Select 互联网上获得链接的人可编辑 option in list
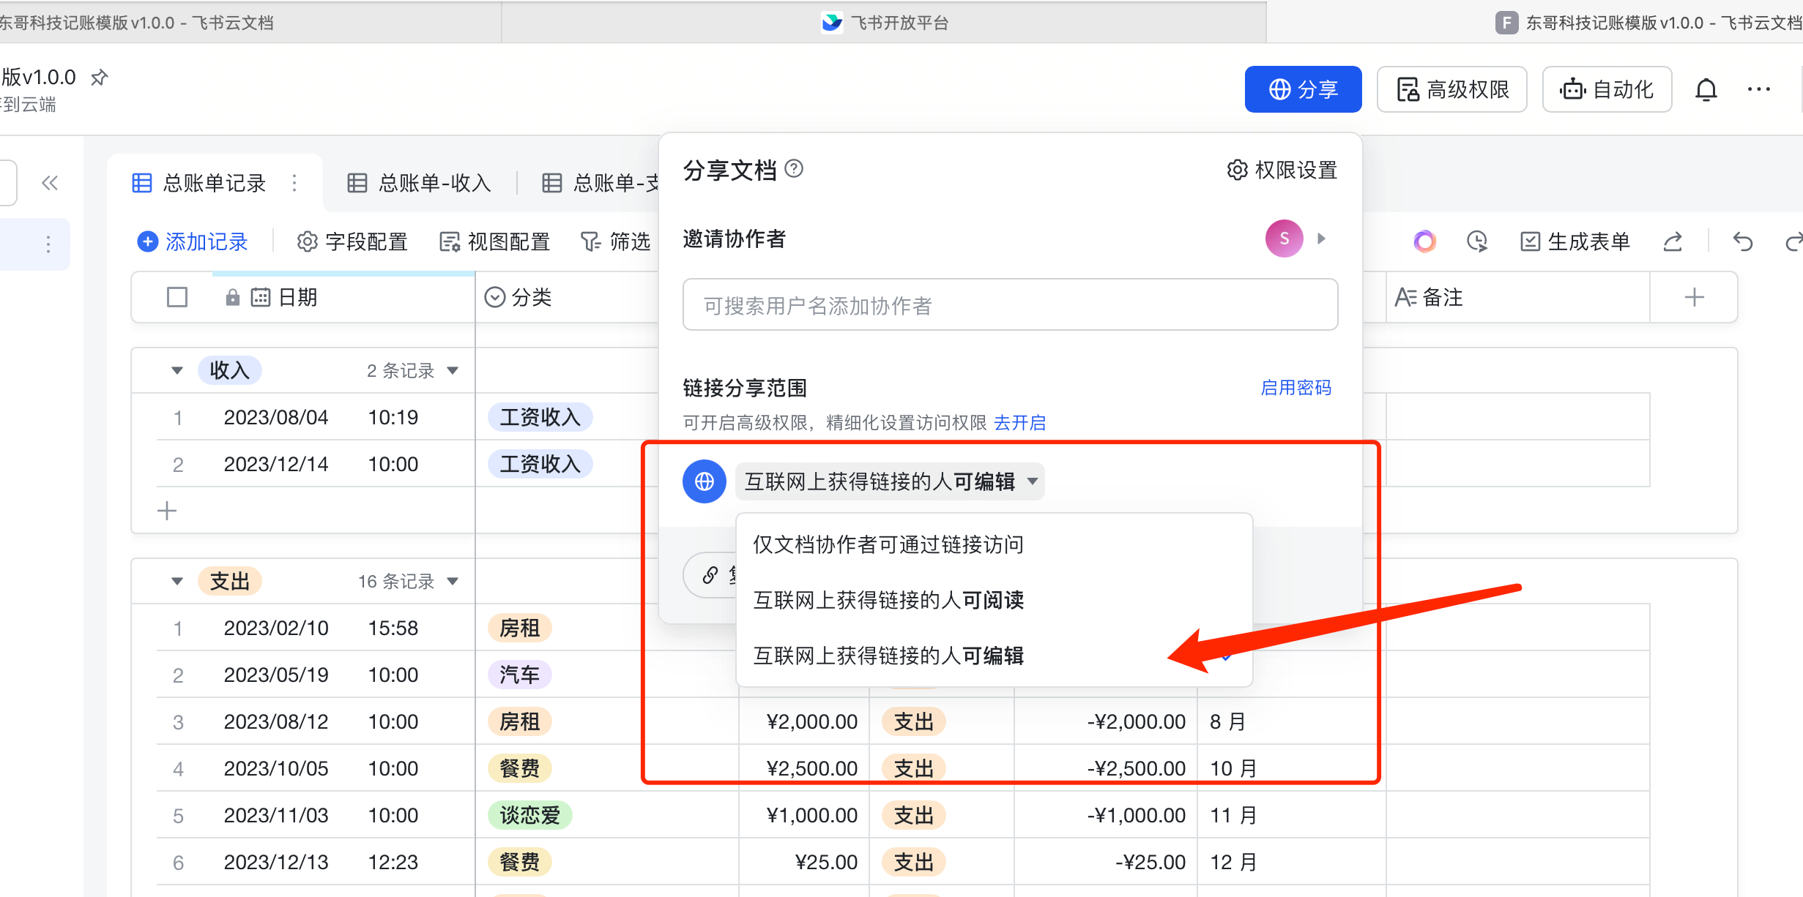The height and width of the screenshot is (897, 1803). coord(994,656)
